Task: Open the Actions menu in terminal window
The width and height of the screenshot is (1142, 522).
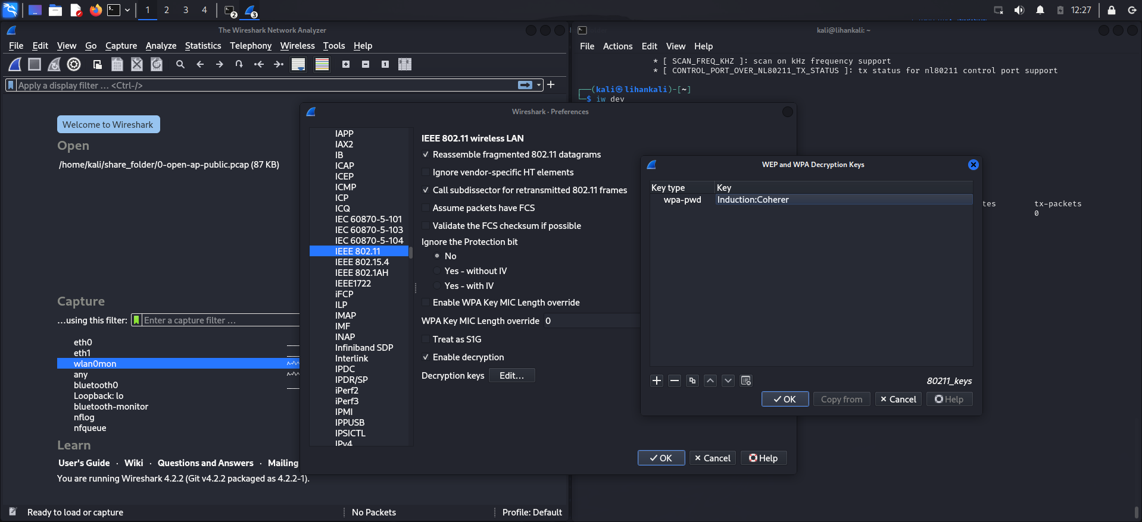Action: click(617, 46)
